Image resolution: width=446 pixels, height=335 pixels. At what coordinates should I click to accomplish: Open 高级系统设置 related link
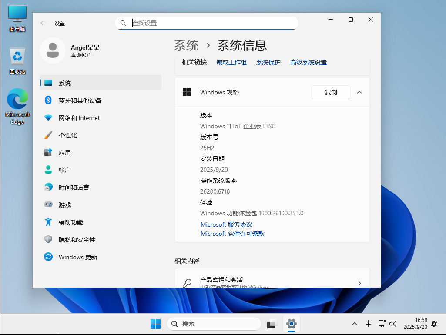(308, 62)
